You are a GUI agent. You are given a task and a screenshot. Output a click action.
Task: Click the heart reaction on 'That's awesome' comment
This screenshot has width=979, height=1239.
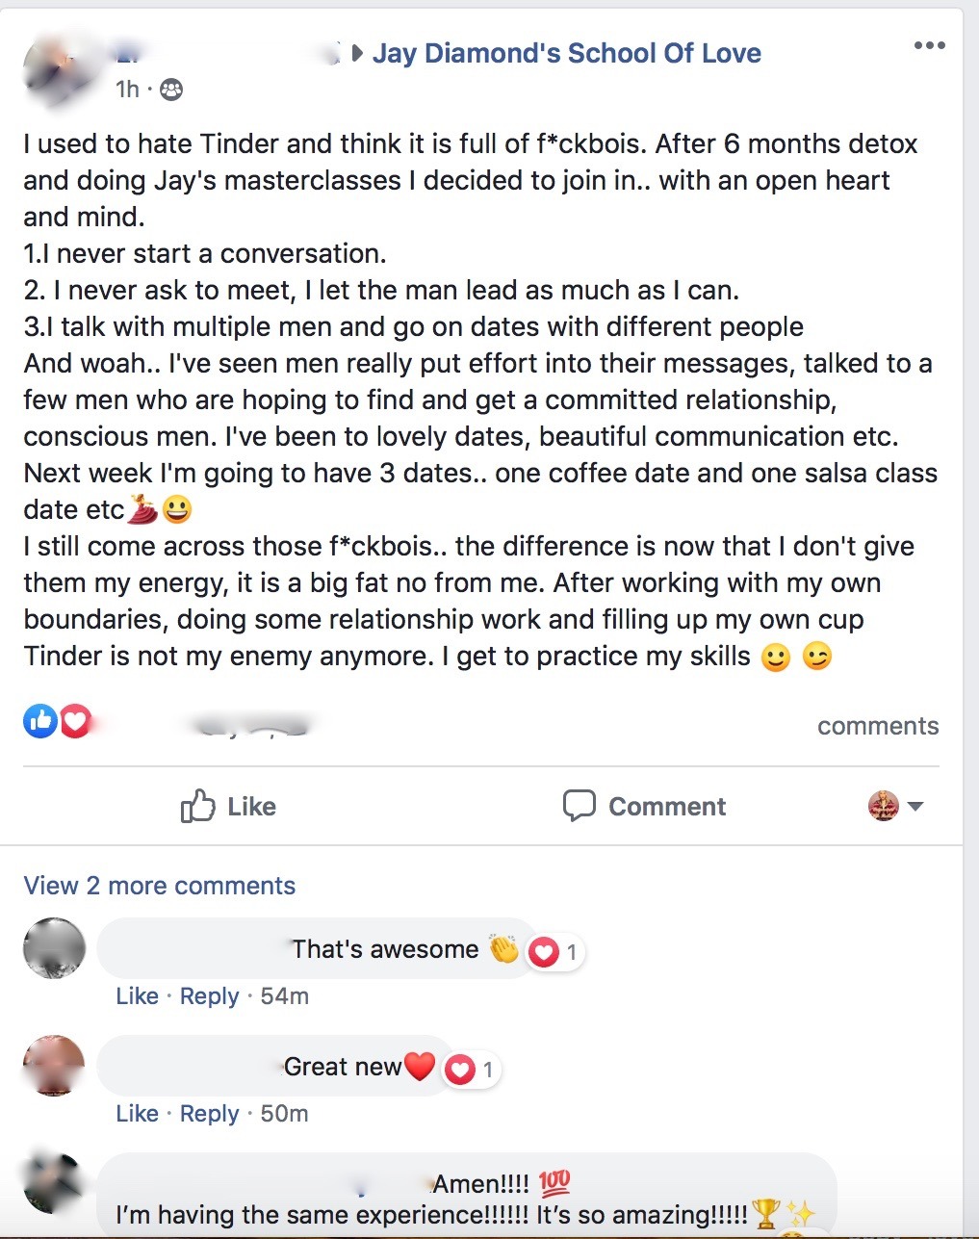545,952
